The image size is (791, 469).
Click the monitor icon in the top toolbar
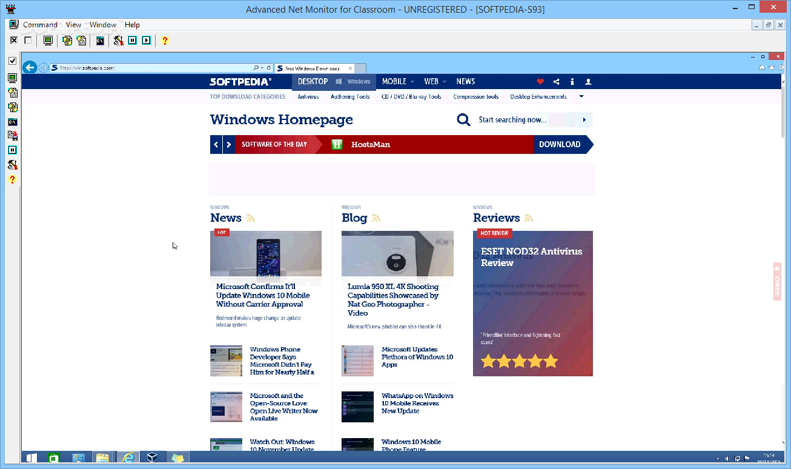48,41
